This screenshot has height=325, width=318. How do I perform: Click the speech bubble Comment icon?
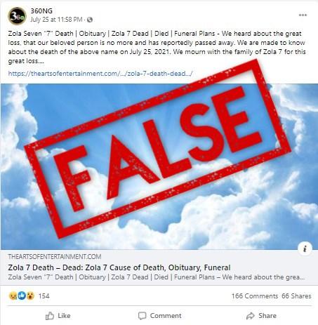click(142, 316)
